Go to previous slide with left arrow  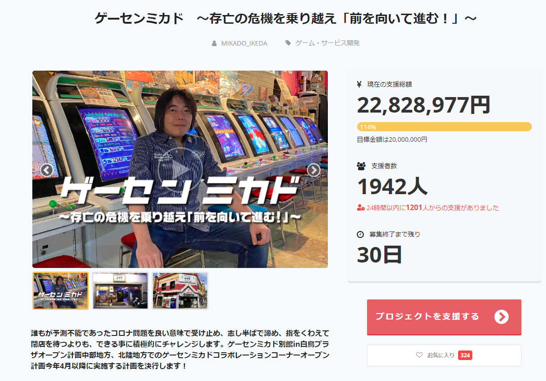46,170
